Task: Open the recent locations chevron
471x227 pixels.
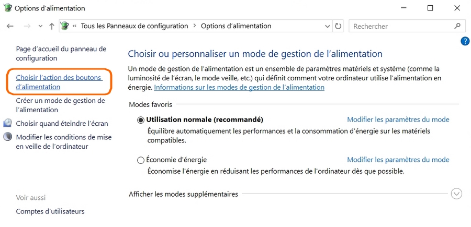Action: [40, 26]
